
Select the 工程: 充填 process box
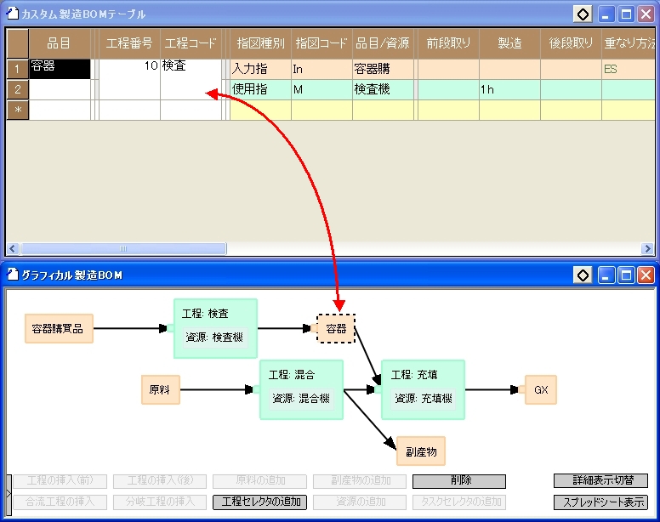[x=423, y=374]
